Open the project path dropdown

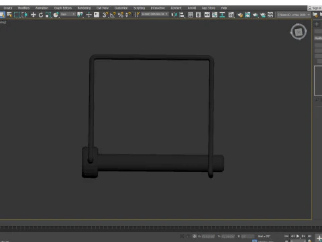(x=294, y=15)
